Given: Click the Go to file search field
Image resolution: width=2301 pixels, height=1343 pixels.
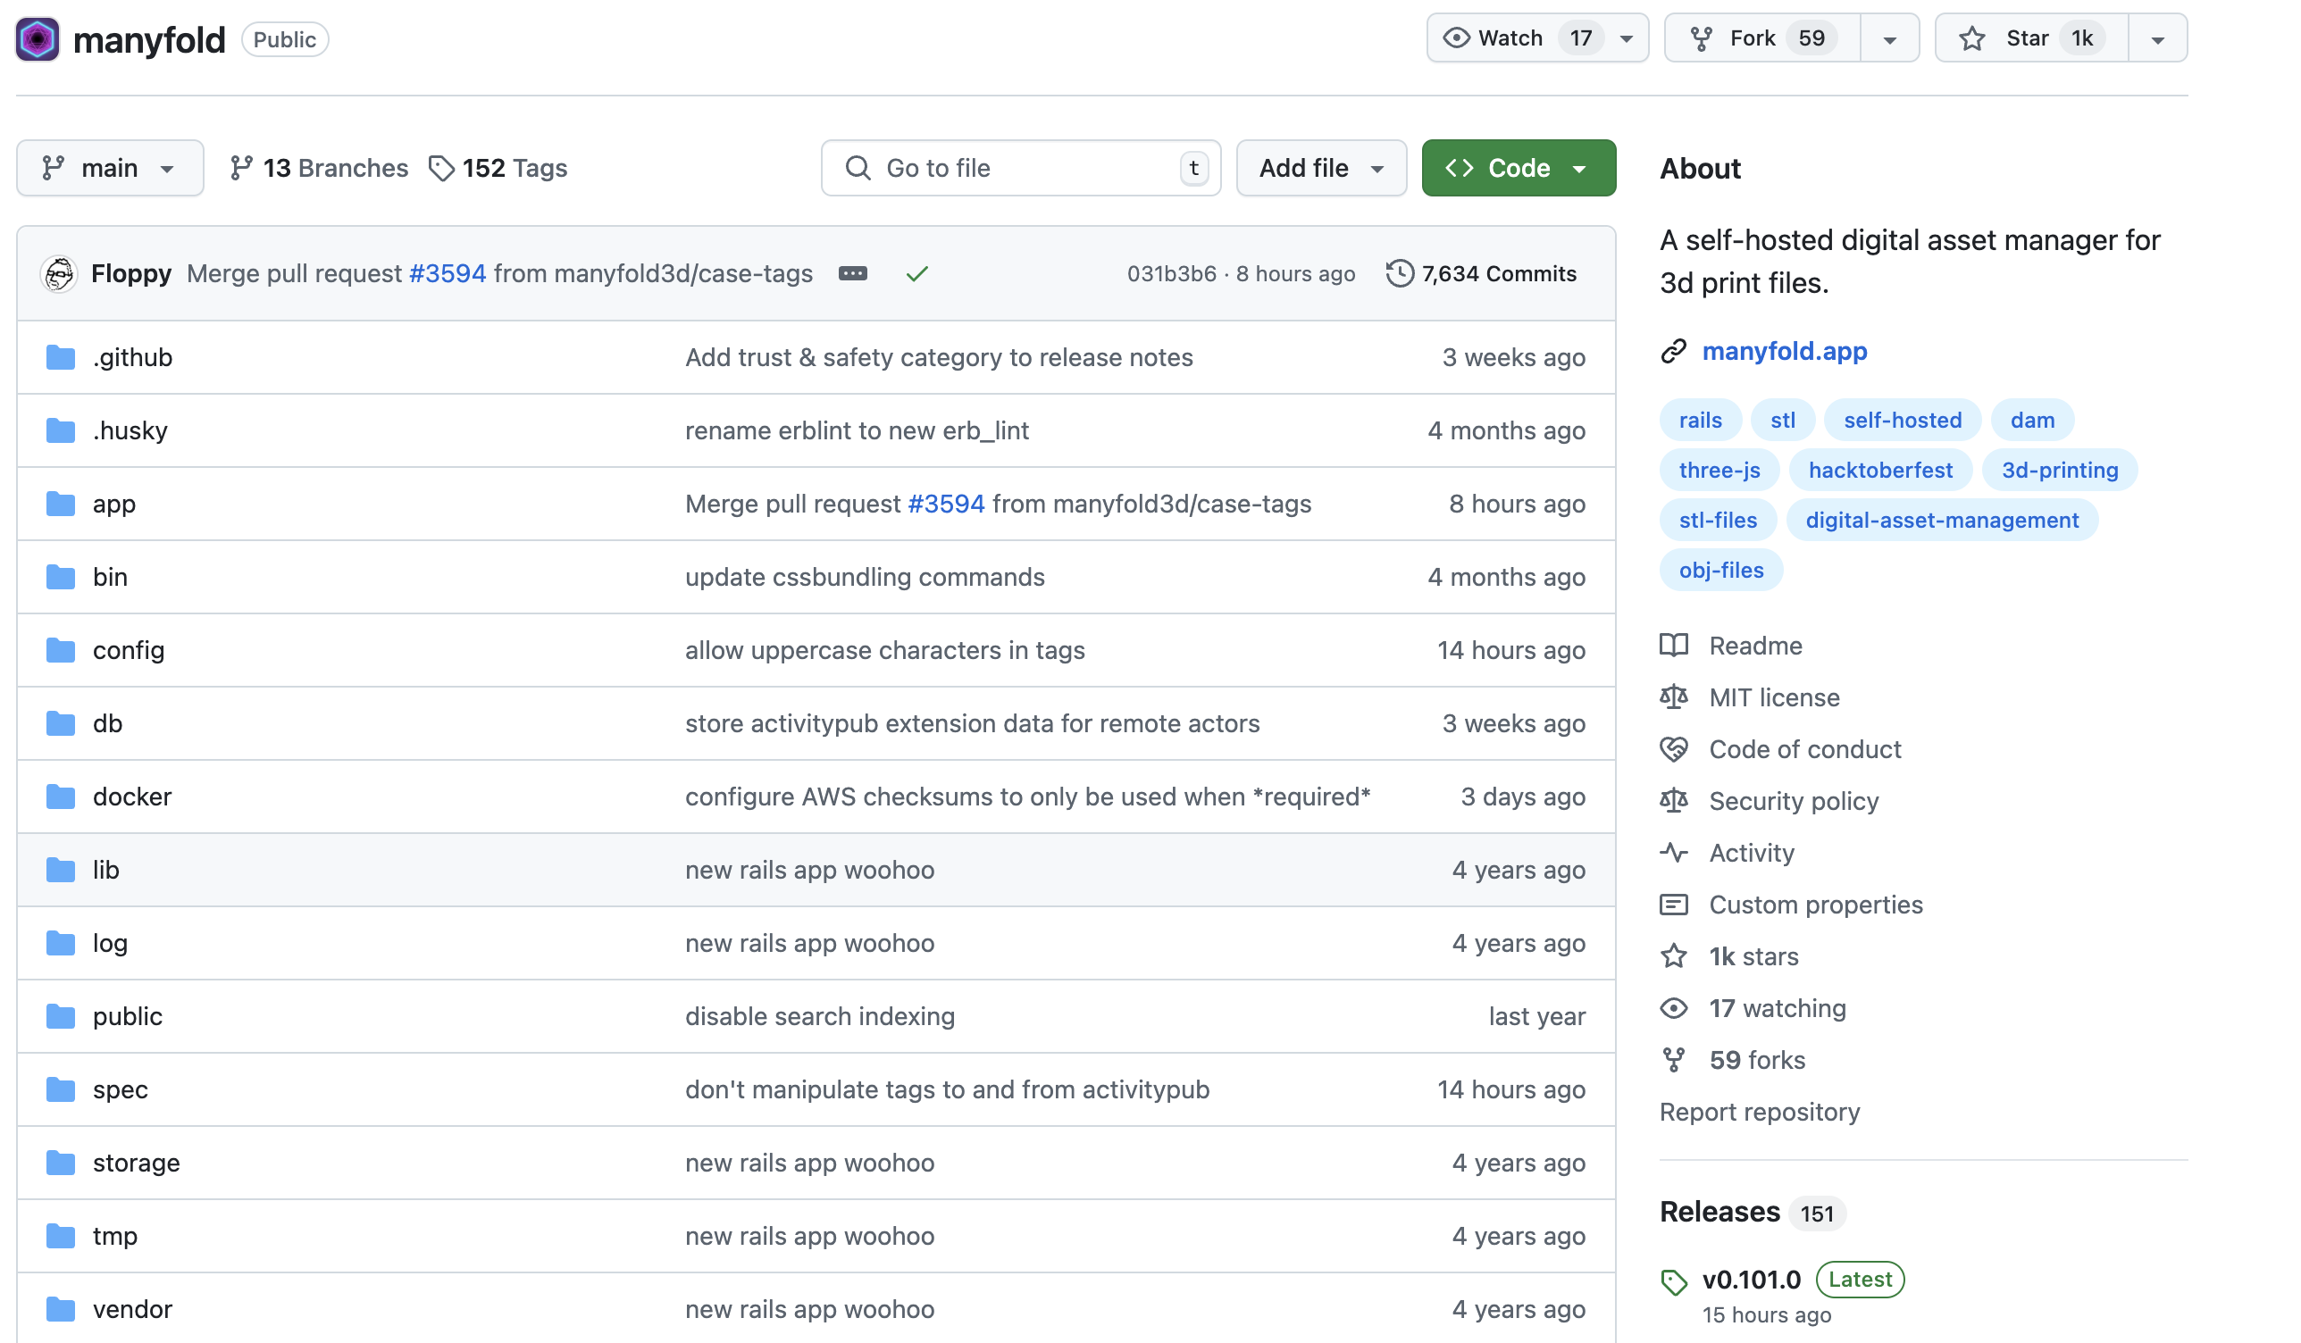Looking at the screenshot, I should click(1020, 168).
